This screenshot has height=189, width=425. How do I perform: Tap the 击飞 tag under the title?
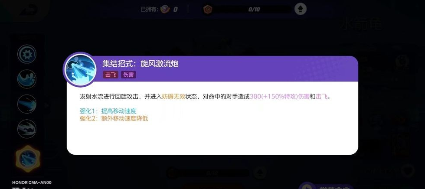(111, 75)
